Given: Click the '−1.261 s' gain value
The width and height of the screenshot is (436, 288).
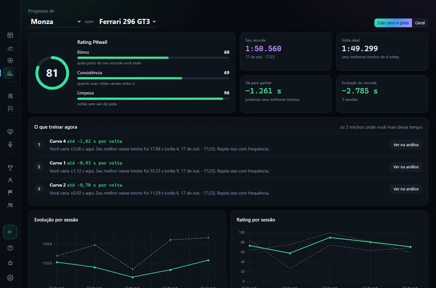Looking at the screenshot, I should point(263,91).
